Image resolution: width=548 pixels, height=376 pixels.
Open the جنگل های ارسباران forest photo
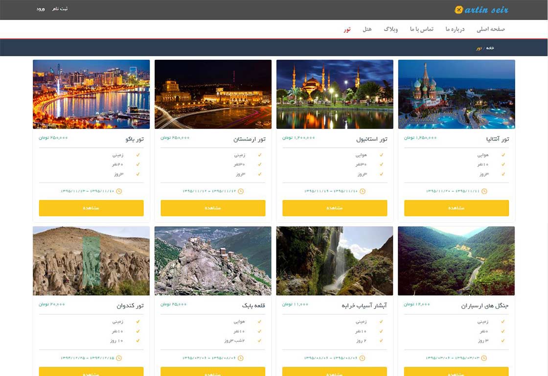point(456,261)
